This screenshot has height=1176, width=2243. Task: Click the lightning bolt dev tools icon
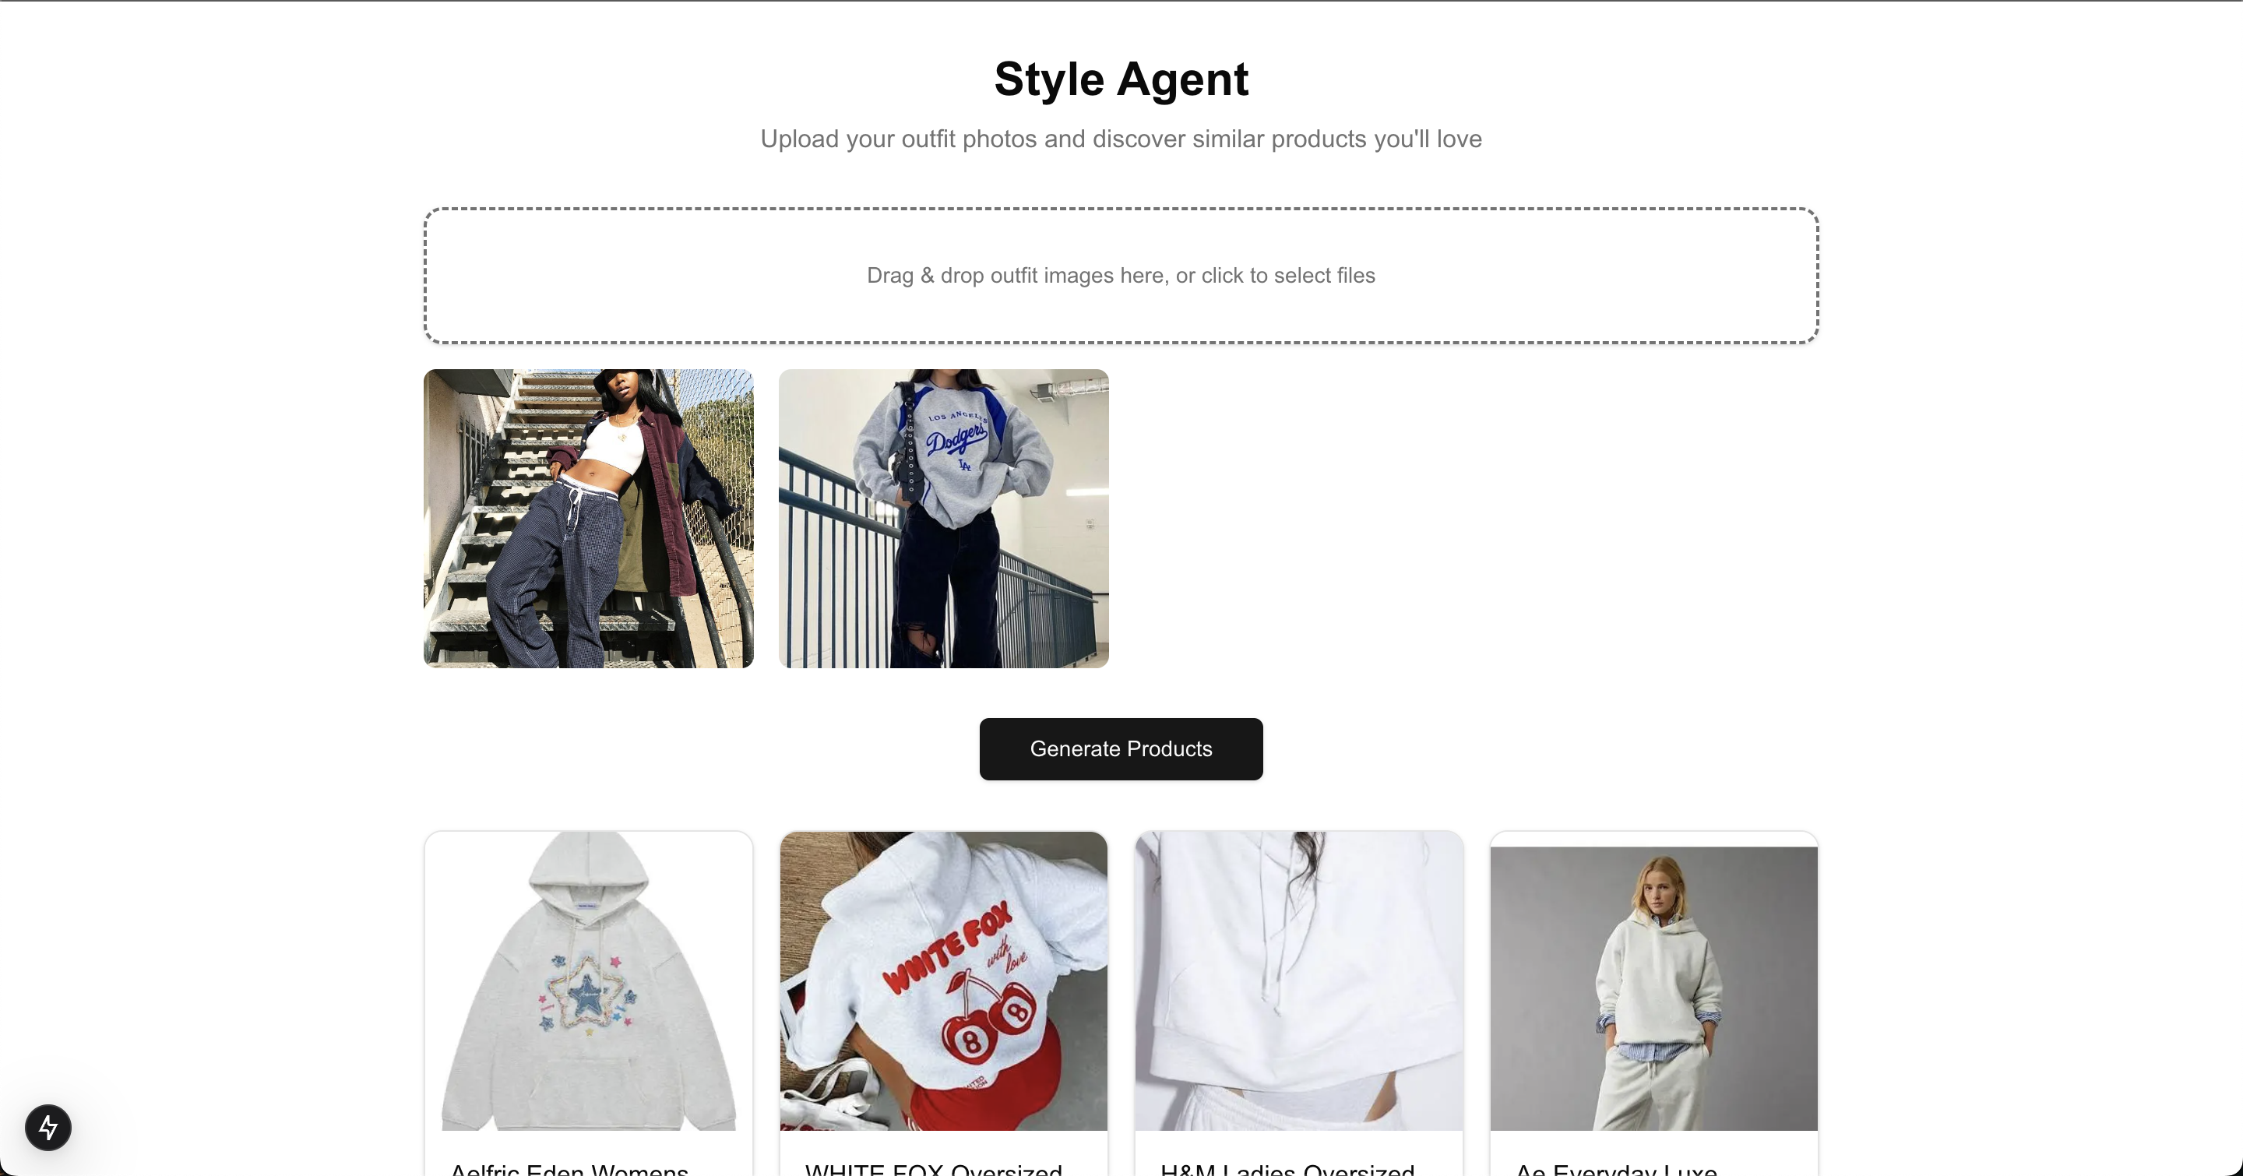coord(48,1127)
